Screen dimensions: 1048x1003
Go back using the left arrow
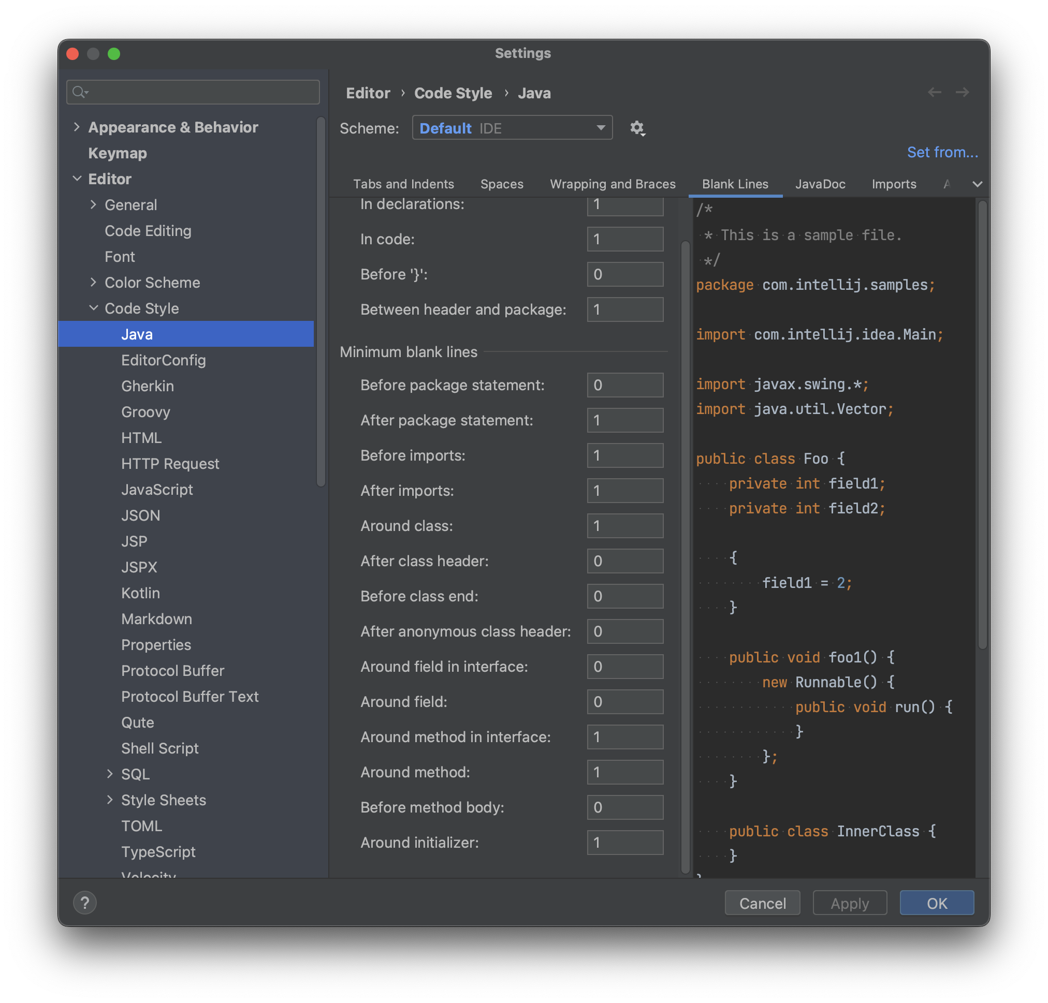point(934,93)
